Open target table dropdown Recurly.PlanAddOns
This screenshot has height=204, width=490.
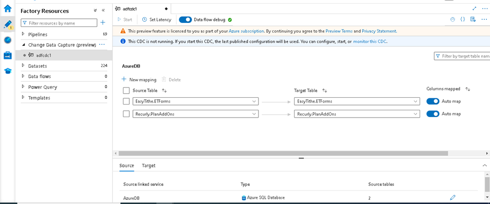pos(357,114)
